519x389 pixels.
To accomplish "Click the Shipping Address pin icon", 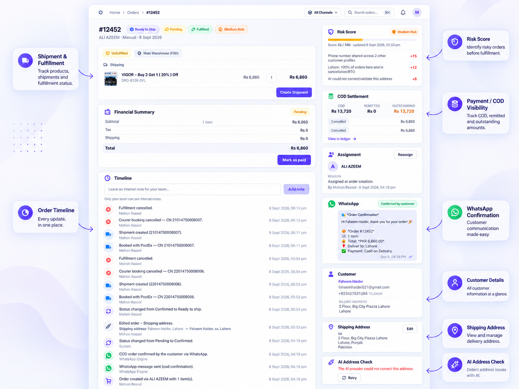I will click(331, 327).
